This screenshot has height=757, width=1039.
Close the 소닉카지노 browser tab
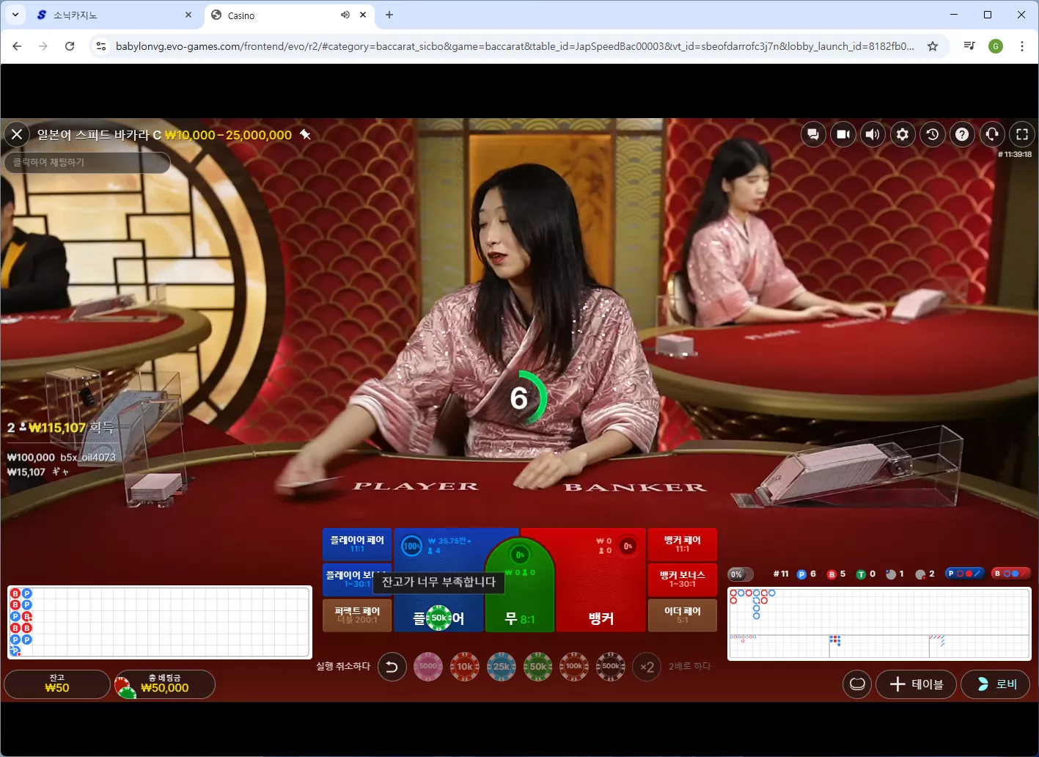(x=188, y=15)
